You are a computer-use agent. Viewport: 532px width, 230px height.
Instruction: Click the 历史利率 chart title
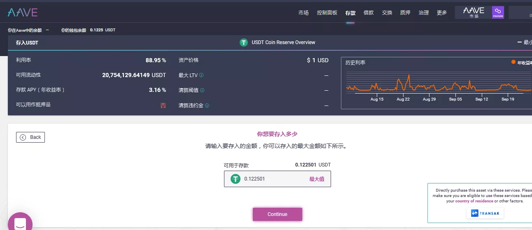355,63
